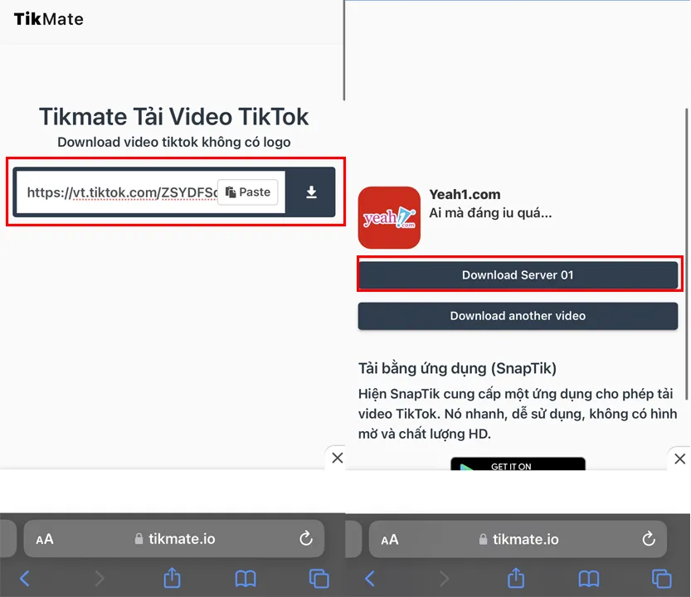
Task: Select the TikMate logo
Action: (47, 18)
